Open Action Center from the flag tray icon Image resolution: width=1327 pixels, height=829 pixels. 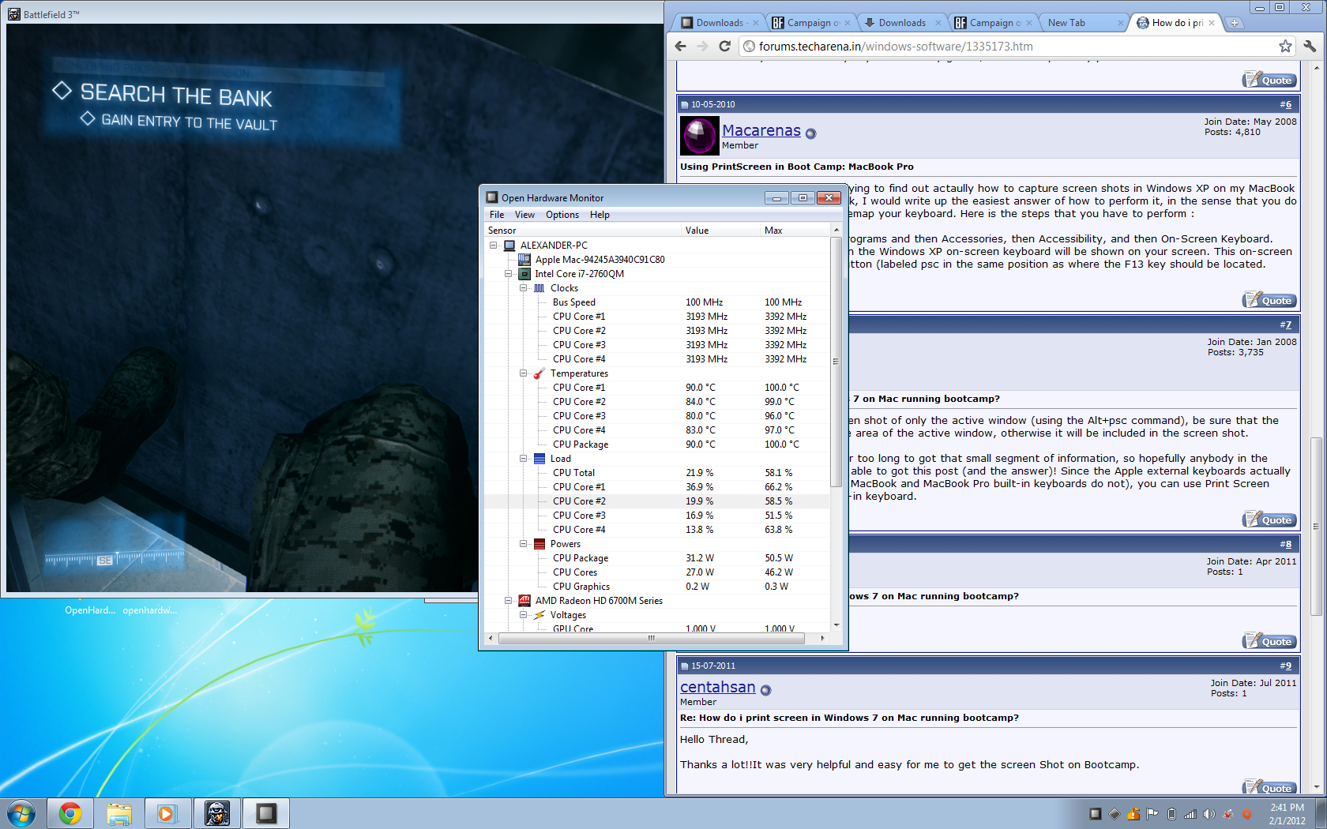[x=1152, y=814]
